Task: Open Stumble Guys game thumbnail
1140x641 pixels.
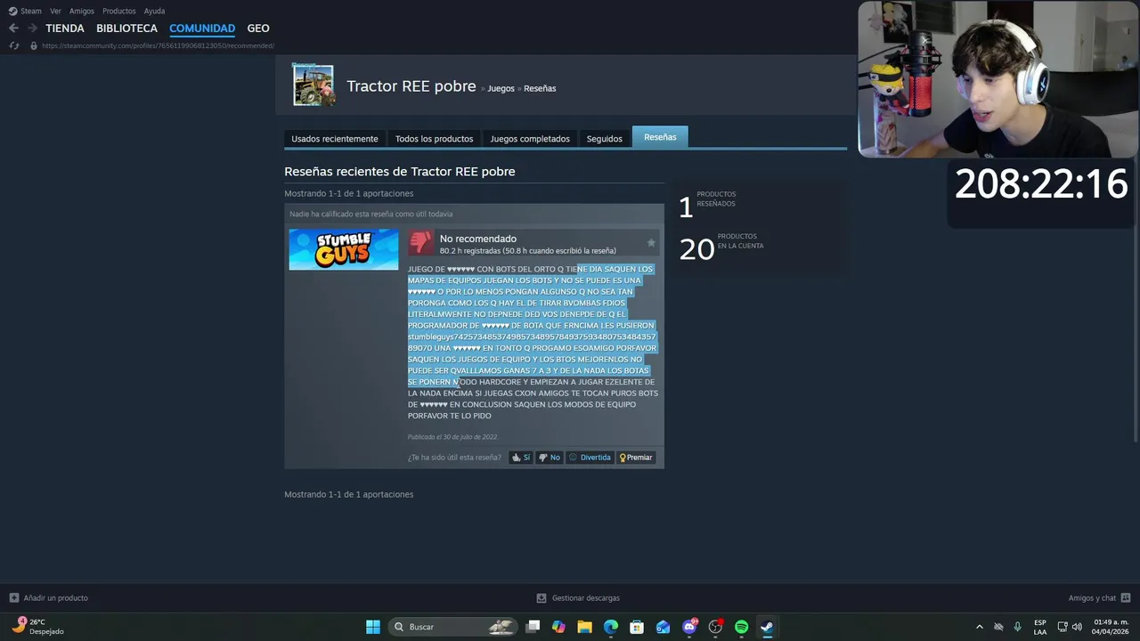Action: pyautogui.click(x=343, y=249)
